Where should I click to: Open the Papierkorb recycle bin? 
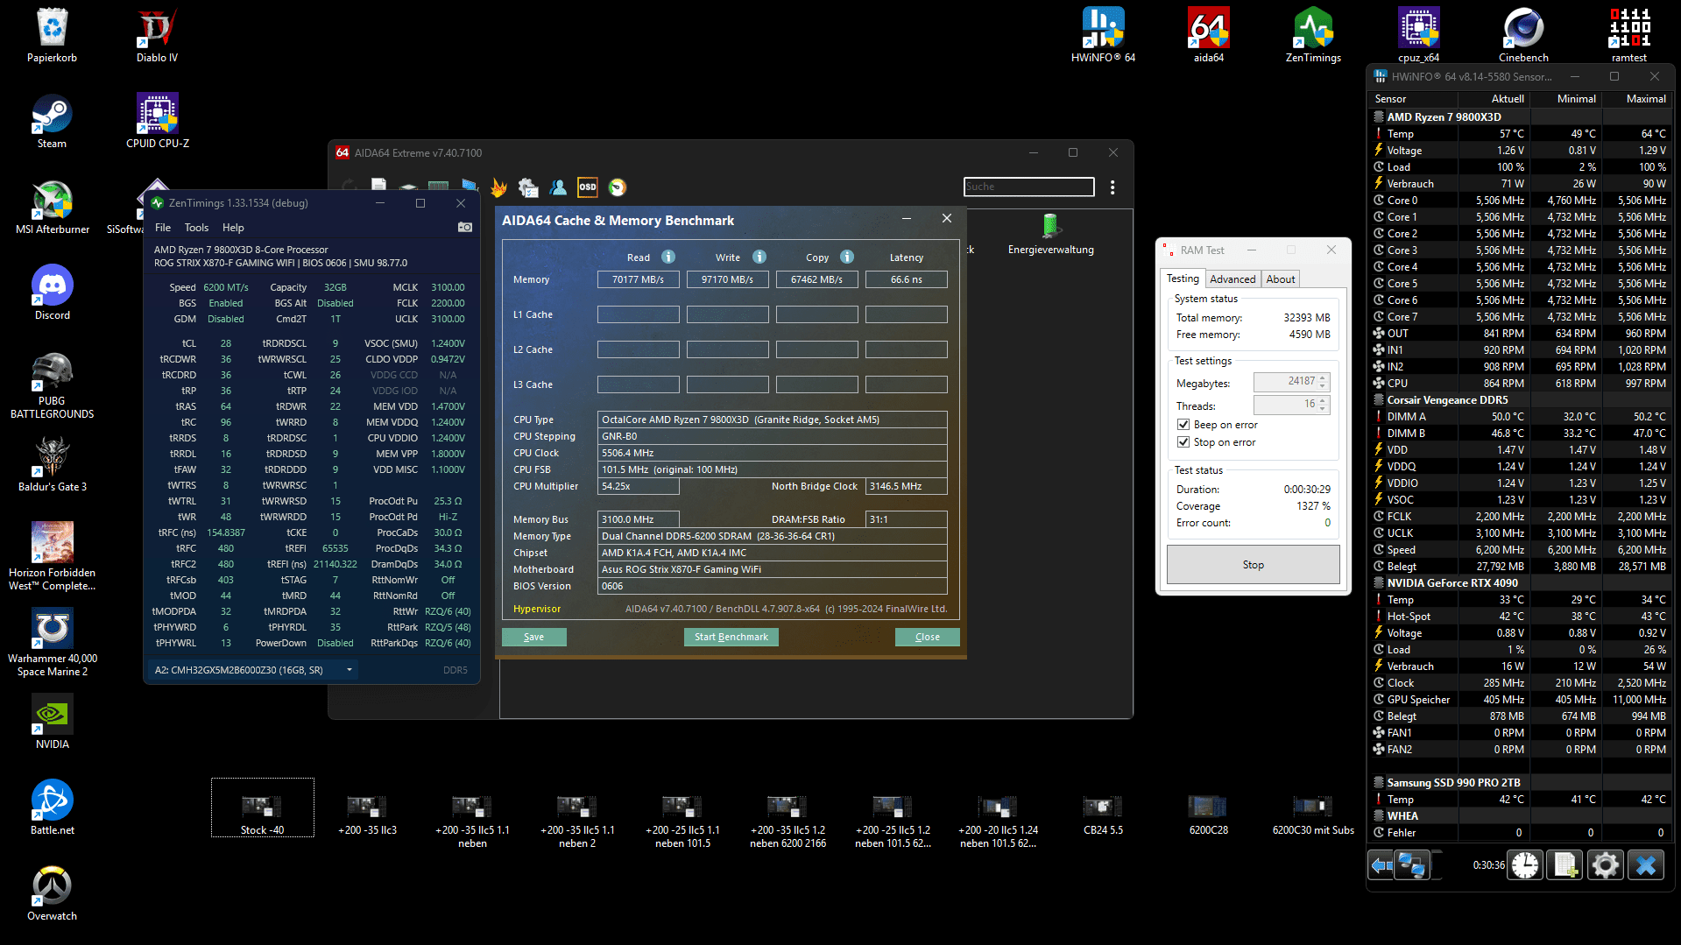point(52,35)
